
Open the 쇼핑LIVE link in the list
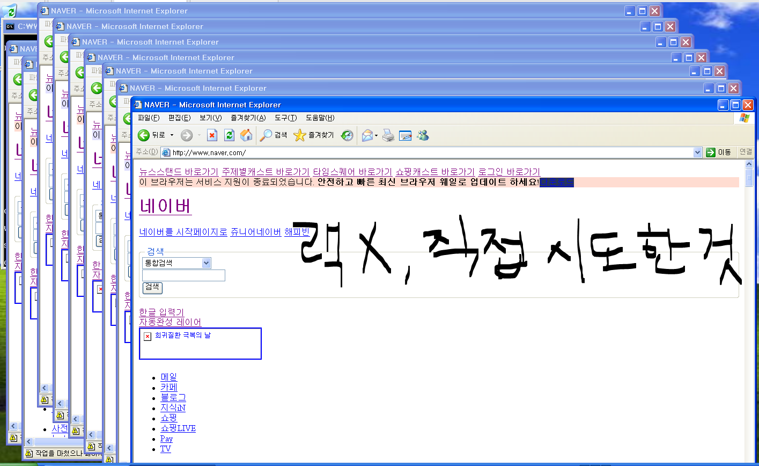point(178,428)
